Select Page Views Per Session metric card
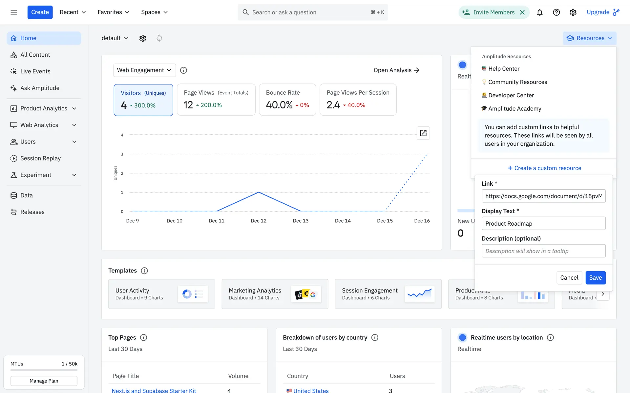 pyautogui.click(x=358, y=100)
